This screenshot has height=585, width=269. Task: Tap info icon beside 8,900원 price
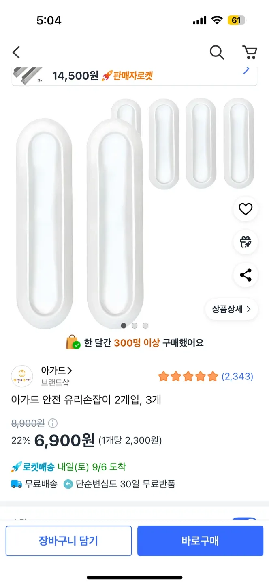tap(53, 423)
